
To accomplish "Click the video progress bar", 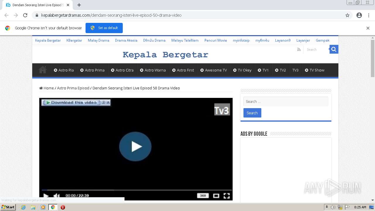I will click(x=137, y=190).
